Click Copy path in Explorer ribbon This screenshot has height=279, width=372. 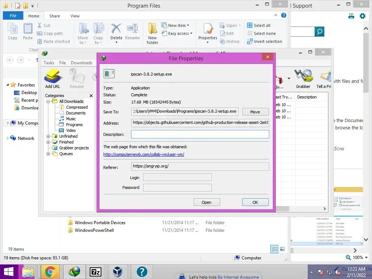point(50,33)
